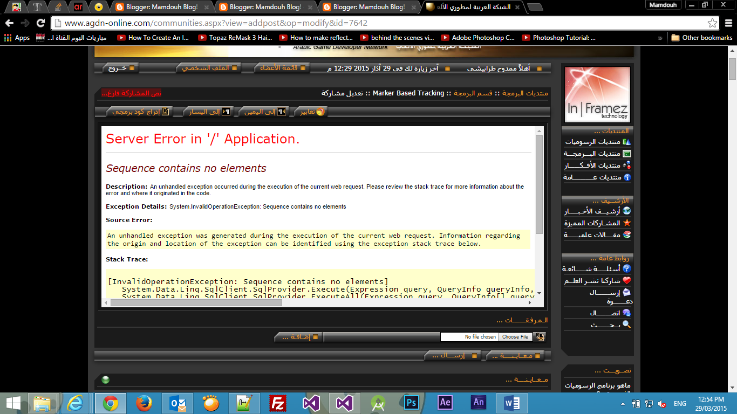Click the error frame's horizontal scrollbar thumb
Image resolution: width=737 pixels, height=414 pixels.
click(x=196, y=302)
